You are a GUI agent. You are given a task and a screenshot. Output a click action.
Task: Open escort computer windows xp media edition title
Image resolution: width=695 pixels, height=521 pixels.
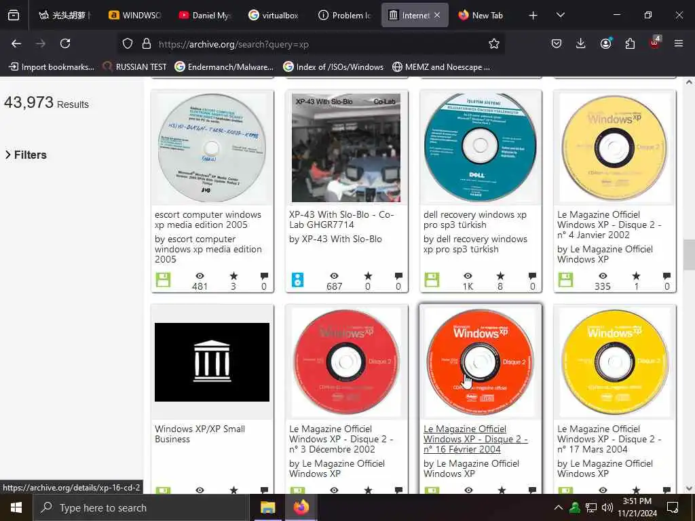208,220
